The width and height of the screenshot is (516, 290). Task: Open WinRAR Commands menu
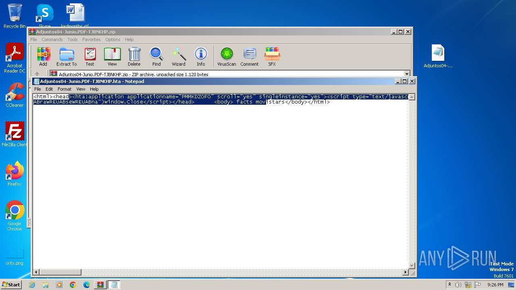coord(52,39)
